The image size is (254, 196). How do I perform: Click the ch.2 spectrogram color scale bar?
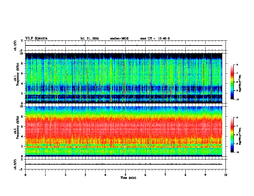point(232,135)
